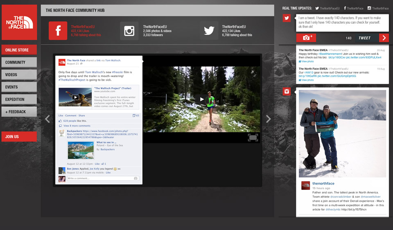The height and width of the screenshot is (230, 393).
Task: Click inside the tweet text box
Action: [342, 23]
